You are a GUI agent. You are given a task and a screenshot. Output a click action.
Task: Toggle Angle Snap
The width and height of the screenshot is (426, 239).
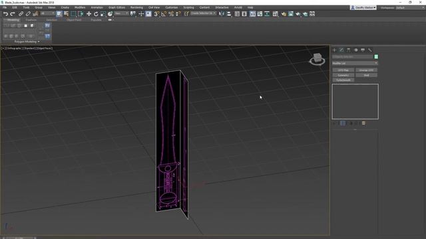click(164, 14)
